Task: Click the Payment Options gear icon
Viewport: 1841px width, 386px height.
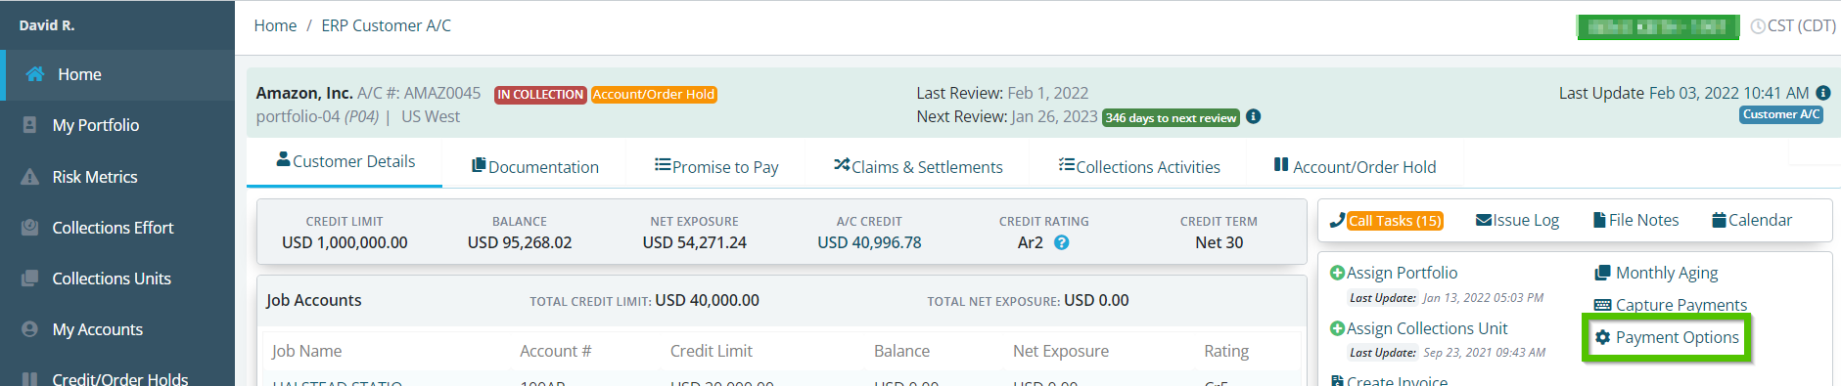Action: coord(1602,337)
